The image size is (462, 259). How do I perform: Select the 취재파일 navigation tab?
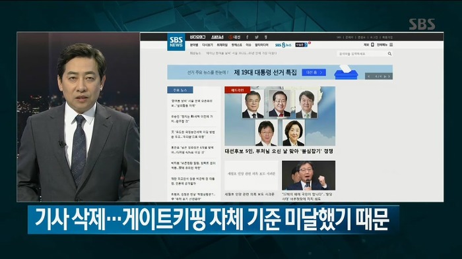pyautogui.click(x=222, y=45)
